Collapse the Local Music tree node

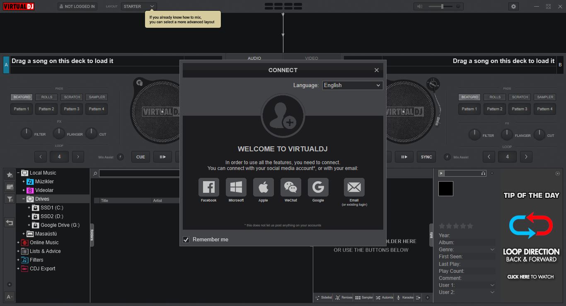(x=18, y=173)
